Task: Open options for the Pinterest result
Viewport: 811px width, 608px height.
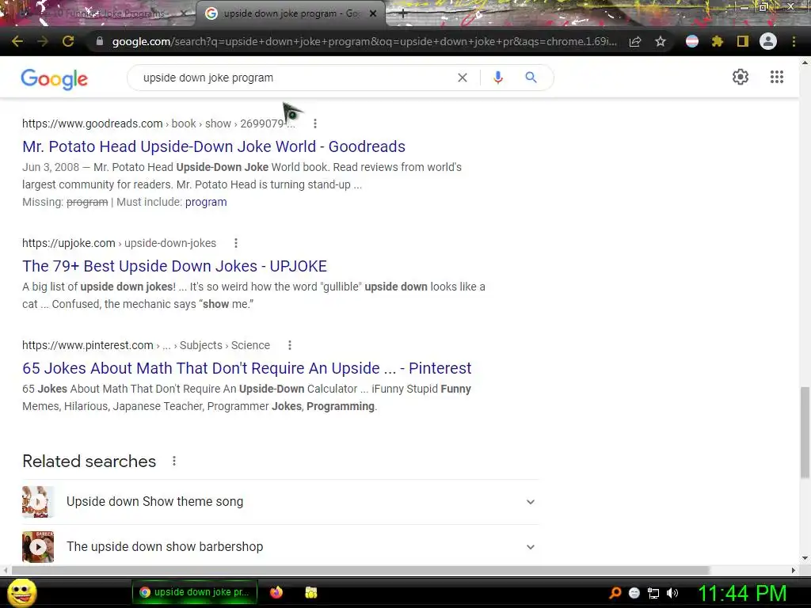Action: [x=290, y=345]
